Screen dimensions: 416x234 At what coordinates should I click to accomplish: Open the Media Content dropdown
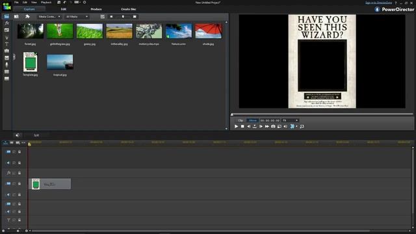click(x=49, y=16)
